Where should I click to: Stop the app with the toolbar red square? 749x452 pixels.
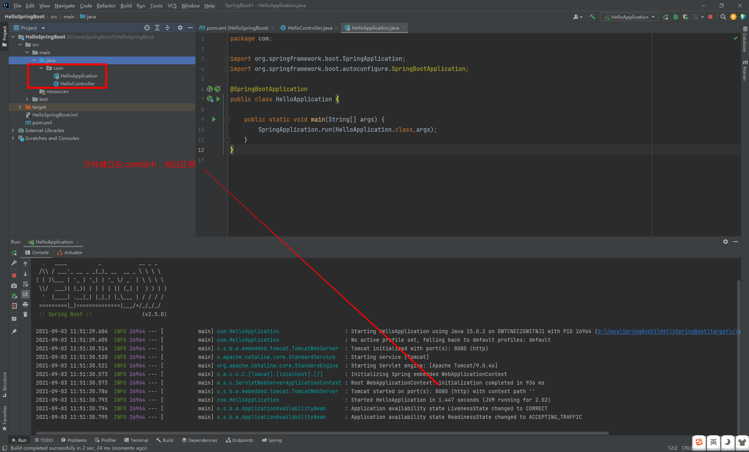click(710, 17)
